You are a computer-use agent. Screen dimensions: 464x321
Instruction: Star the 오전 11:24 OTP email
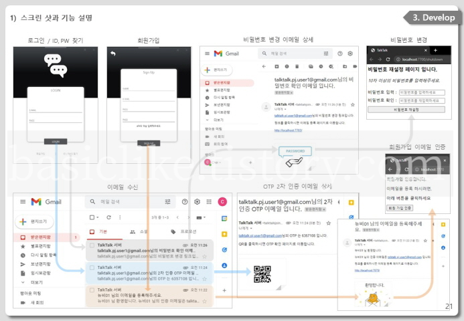[204, 279]
